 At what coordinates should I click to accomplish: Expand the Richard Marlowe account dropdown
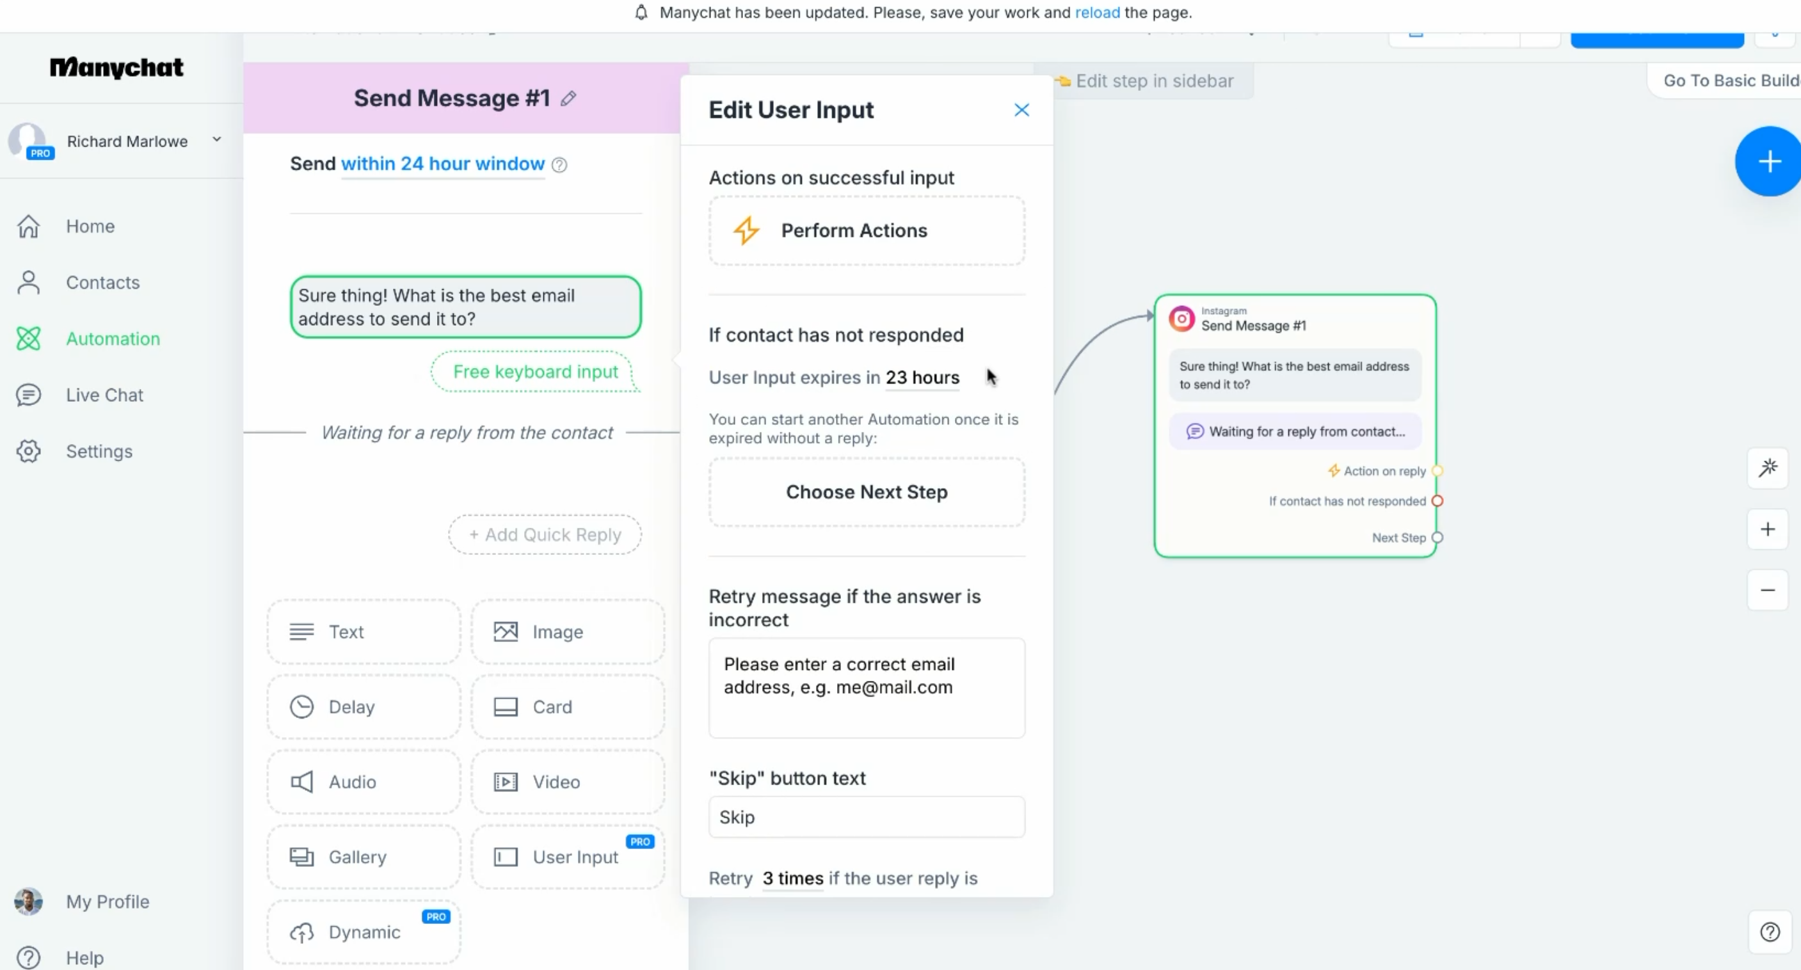coord(217,139)
